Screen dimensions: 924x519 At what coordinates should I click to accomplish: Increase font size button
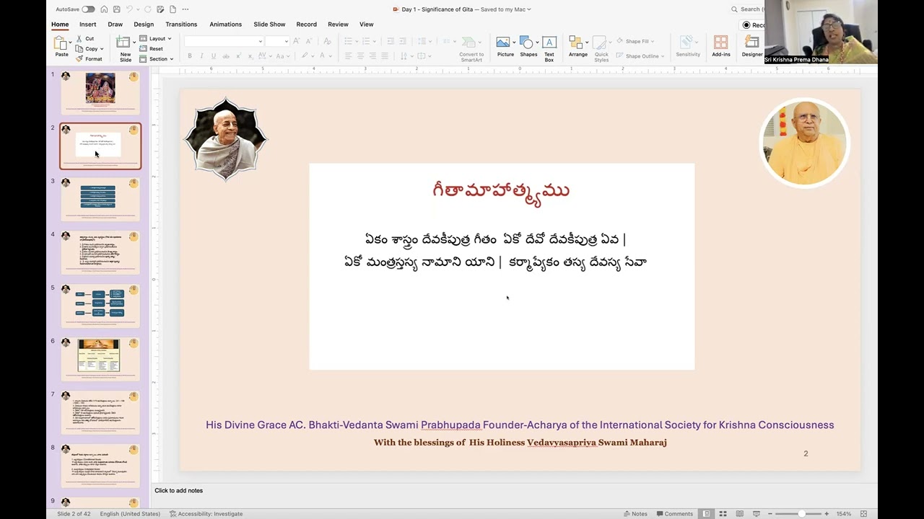pos(298,42)
